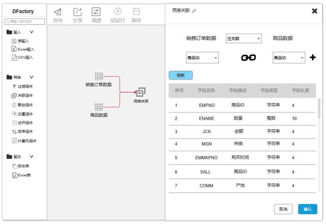Open the left 商品ID field dropdown
Image resolution: width=326 pixels, height=224 pixels.
point(202,58)
